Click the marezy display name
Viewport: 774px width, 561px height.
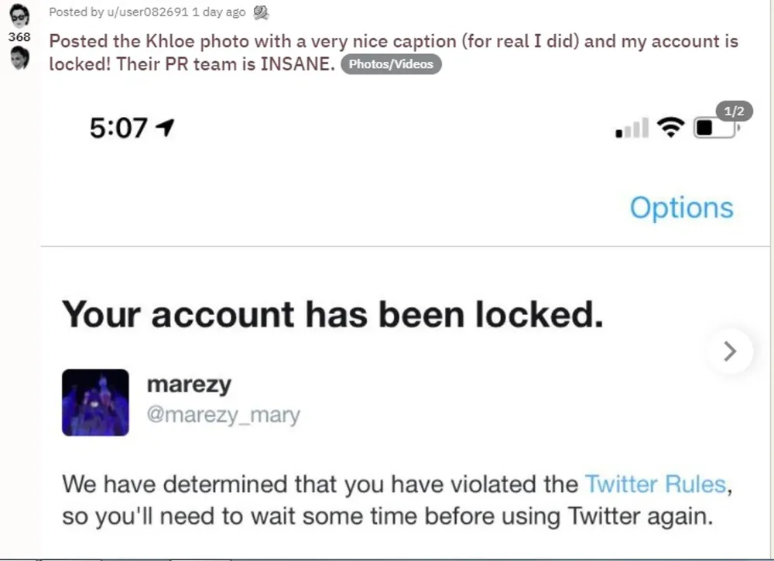(x=189, y=384)
